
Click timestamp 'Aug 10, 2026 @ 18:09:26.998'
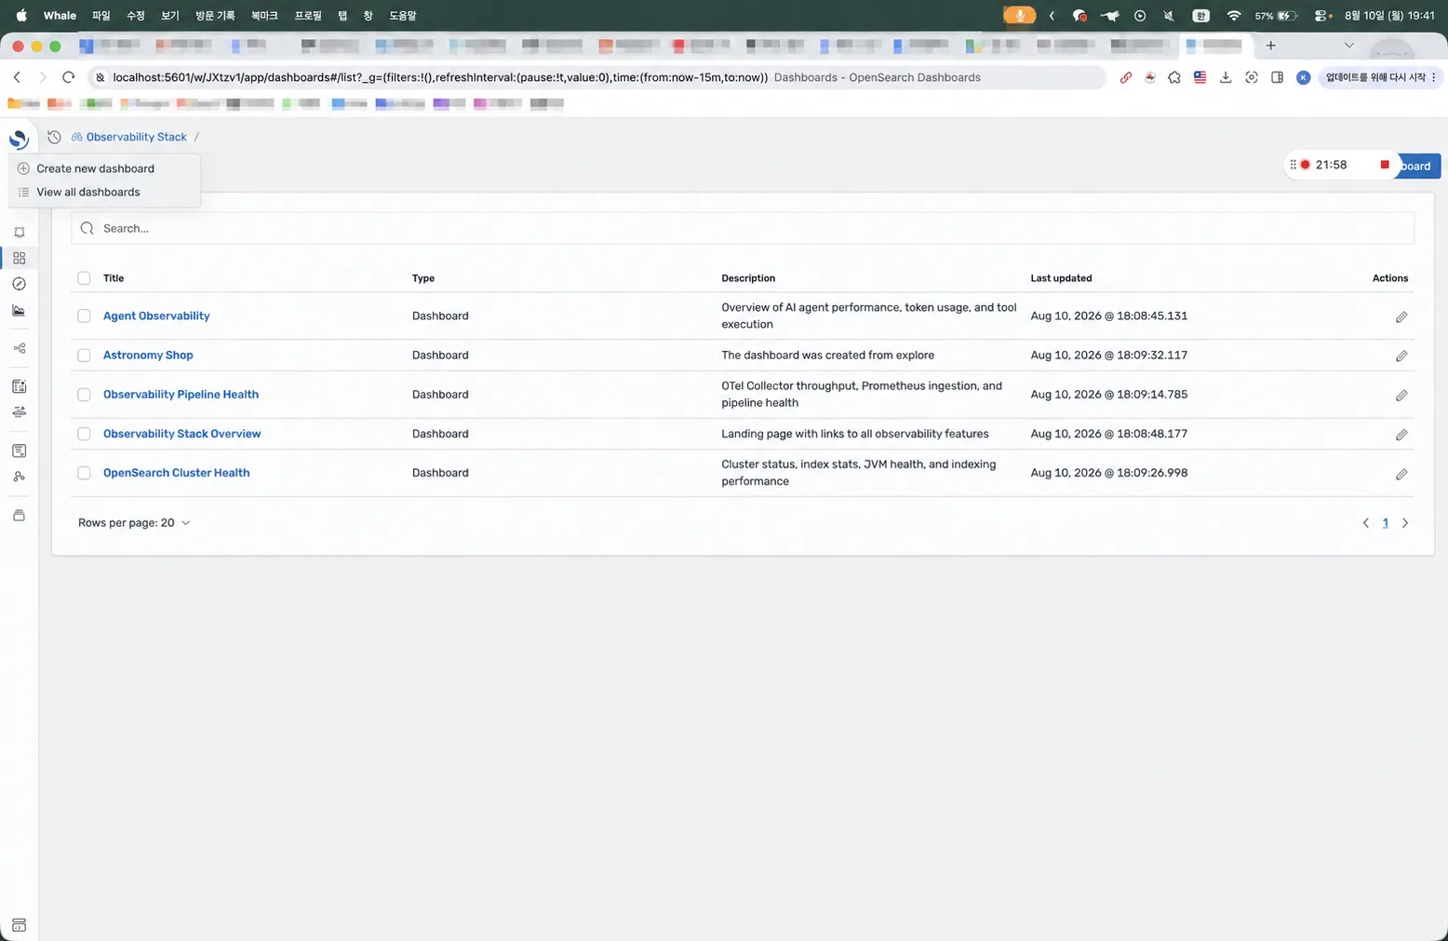[x=1108, y=473]
